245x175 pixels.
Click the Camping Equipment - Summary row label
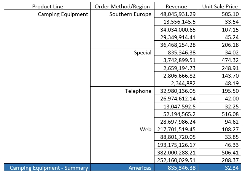[49, 168]
